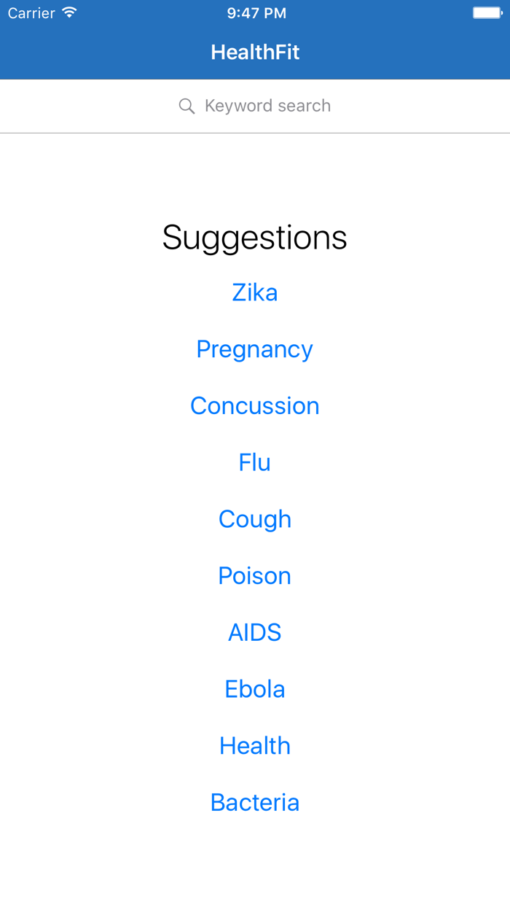Open the Ebola suggestion
Image resolution: width=510 pixels, height=907 pixels.
pyautogui.click(x=255, y=689)
